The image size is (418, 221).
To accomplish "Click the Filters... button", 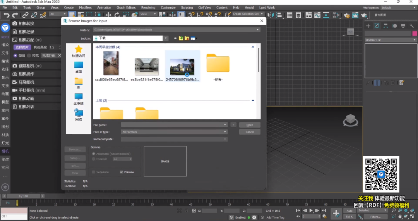I will (375, 217).
